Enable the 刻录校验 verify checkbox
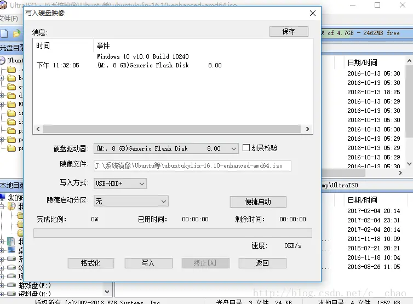 click(246, 148)
